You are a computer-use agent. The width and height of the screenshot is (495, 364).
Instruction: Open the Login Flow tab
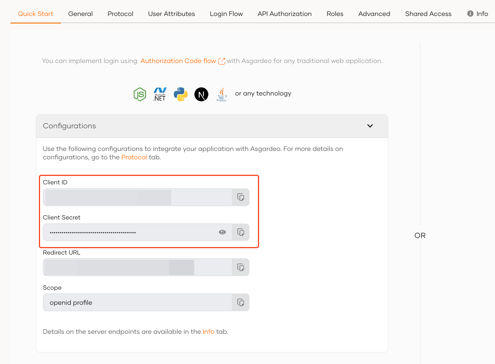click(x=226, y=14)
